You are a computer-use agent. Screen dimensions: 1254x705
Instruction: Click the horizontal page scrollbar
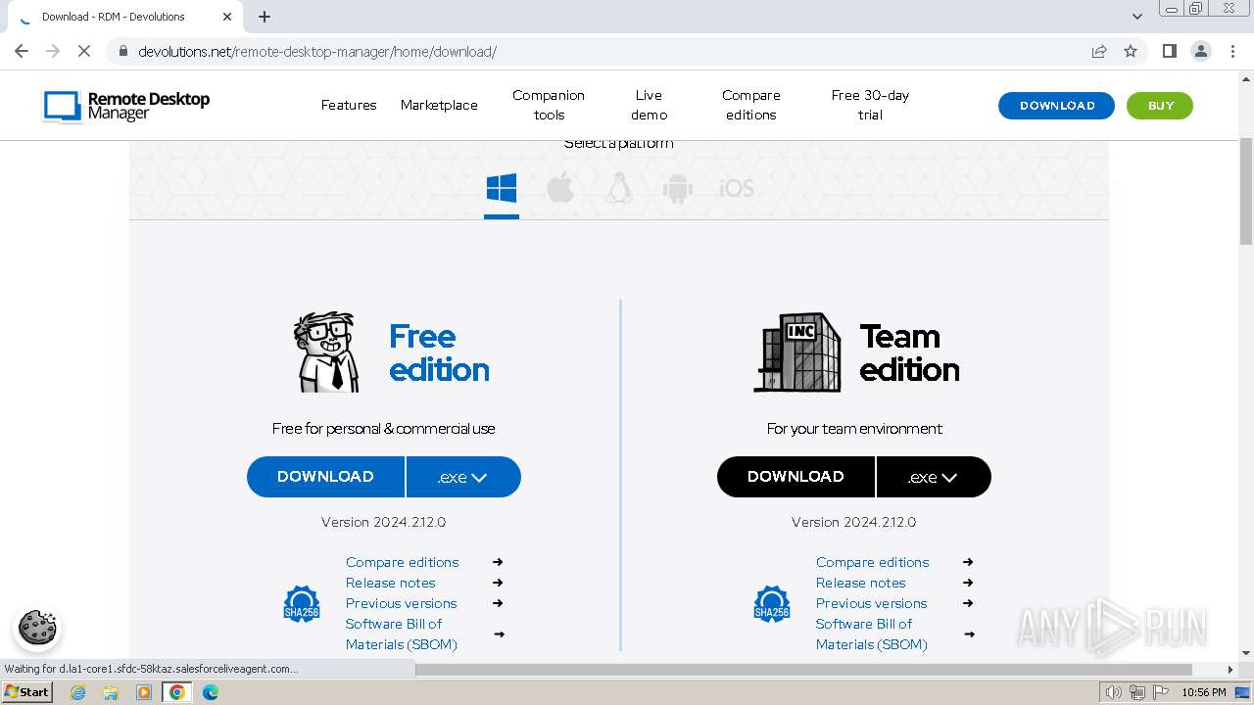(803, 670)
